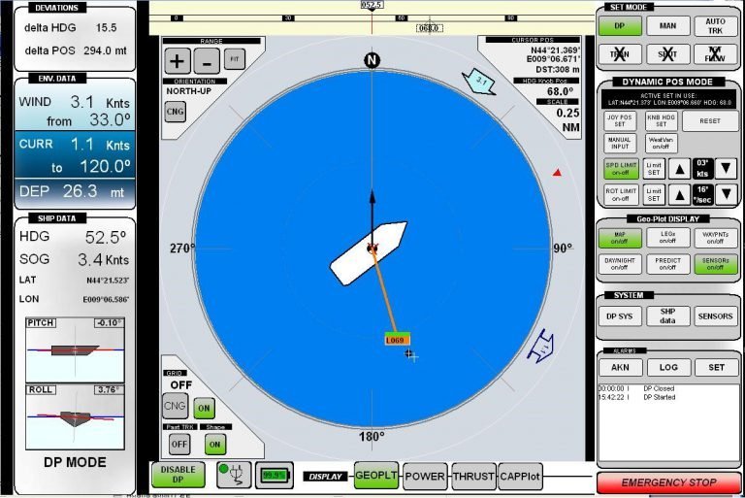
Task: Click the DISABLE DP button
Action: (178, 475)
